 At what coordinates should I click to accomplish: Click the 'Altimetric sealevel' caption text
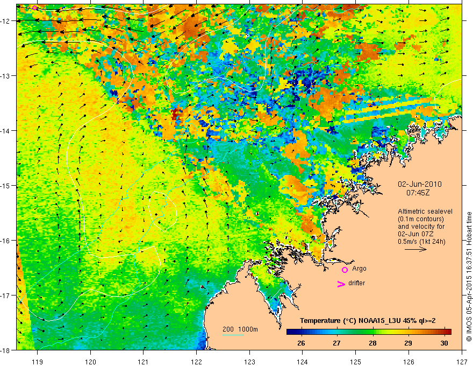pos(425,212)
